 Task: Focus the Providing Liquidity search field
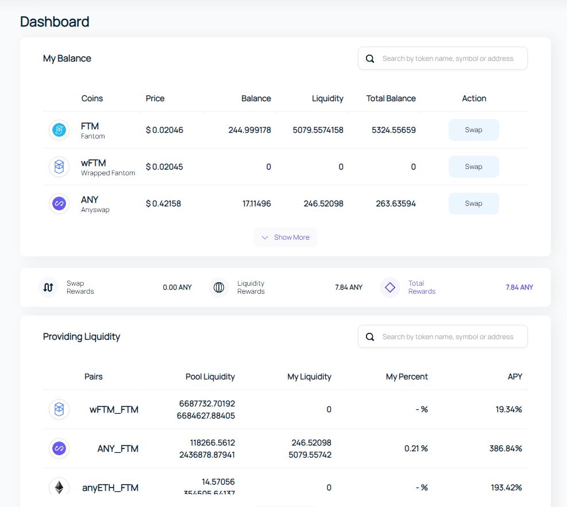coord(442,336)
